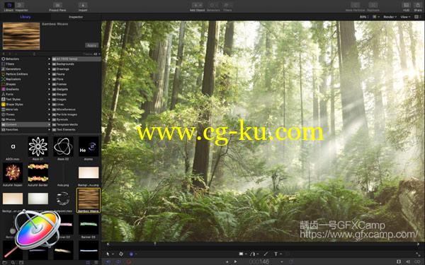Screen dimensions: 425x265
Task: Click the Filters toolbar icon
Action: (227, 5)
